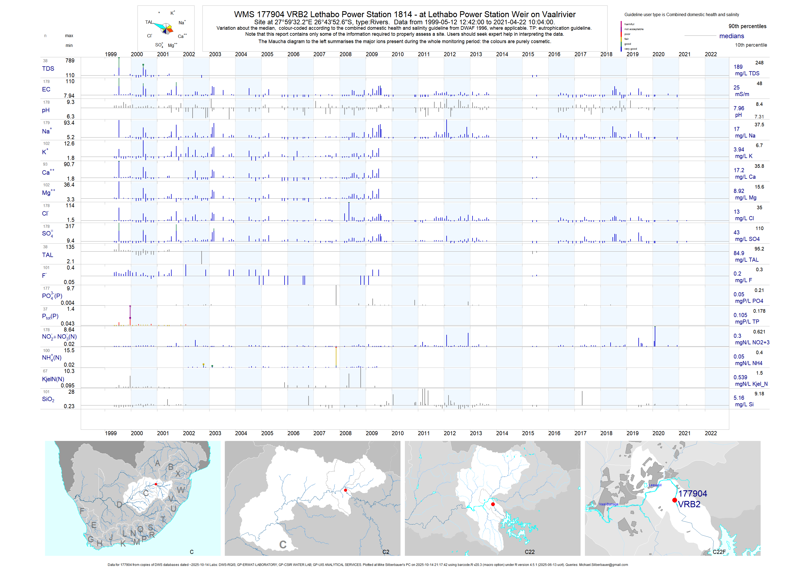The width and height of the screenshot is (810, 573).
Task: Click the 2015 label on bottom axis
Action: pos(528,433)
